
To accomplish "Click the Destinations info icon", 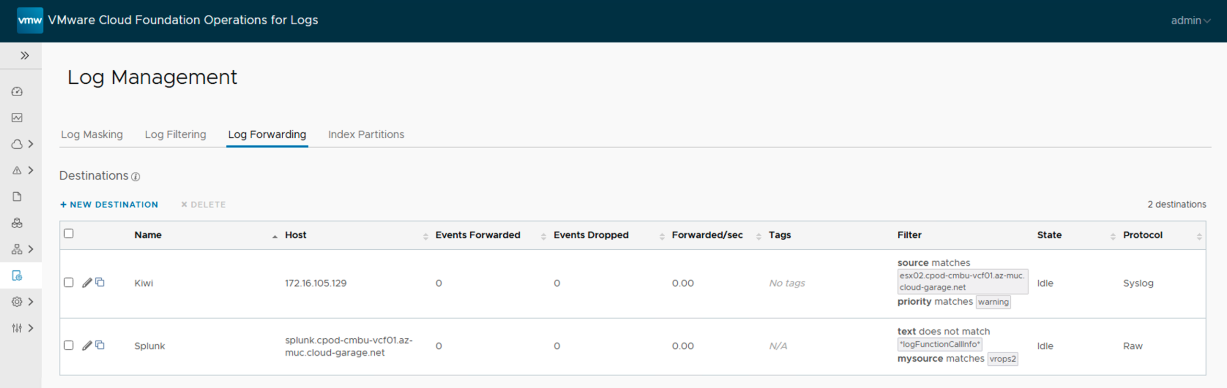I will 136,177.
